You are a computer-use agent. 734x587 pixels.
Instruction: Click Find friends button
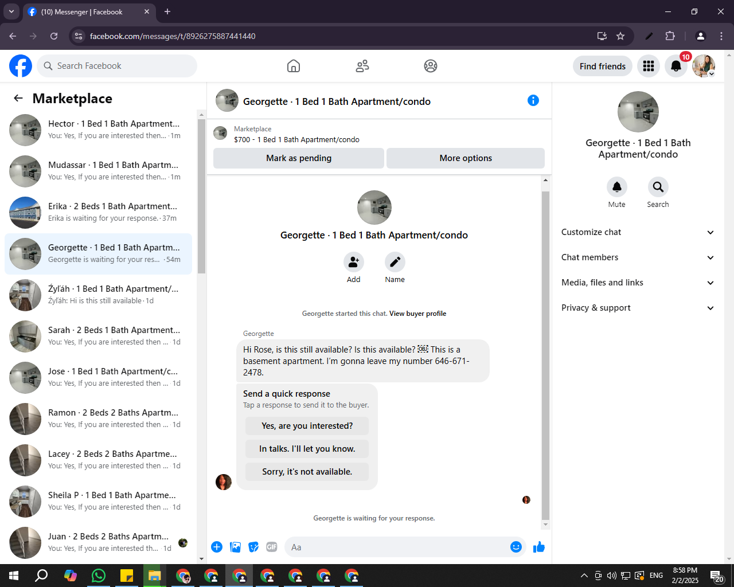pos(603,66)
